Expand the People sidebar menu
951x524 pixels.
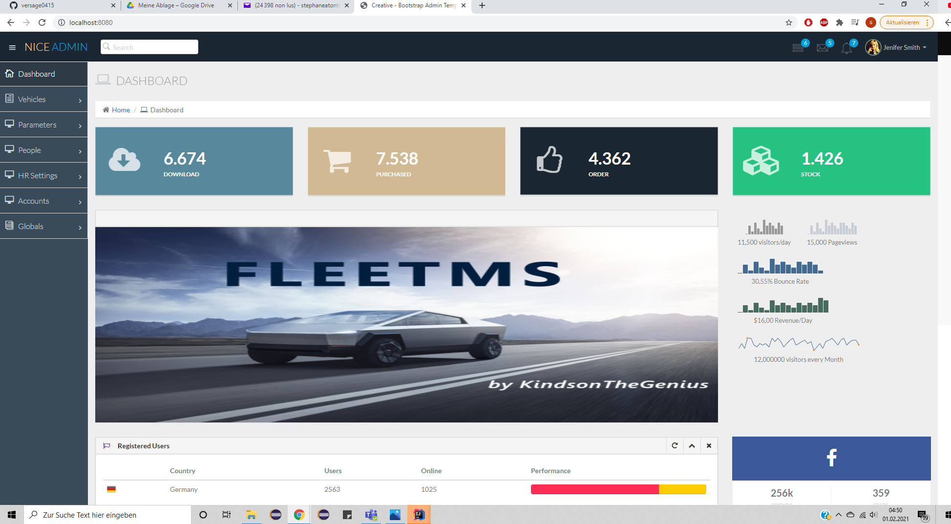pyautogui.click(x=44, y=150)
